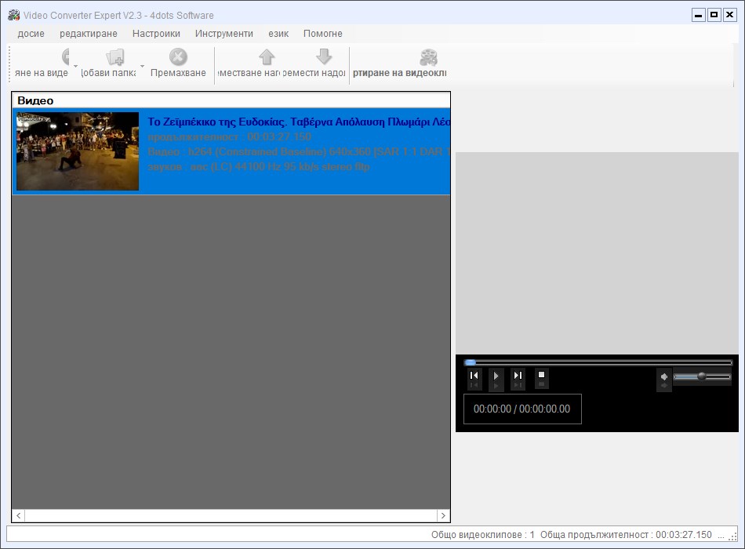Click the Add Video toolbar icon
This screenshot has width=745, height=549.
point(64,57)
